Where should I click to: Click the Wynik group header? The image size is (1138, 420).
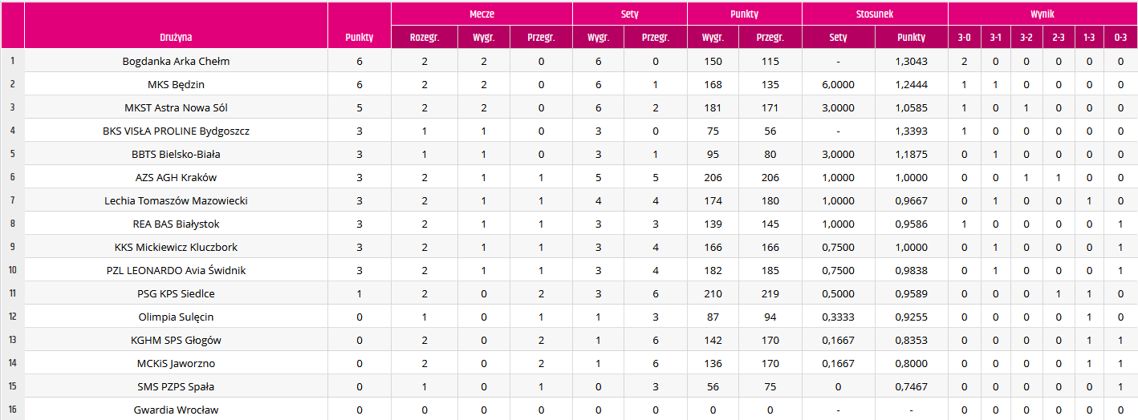point(1042,14)
